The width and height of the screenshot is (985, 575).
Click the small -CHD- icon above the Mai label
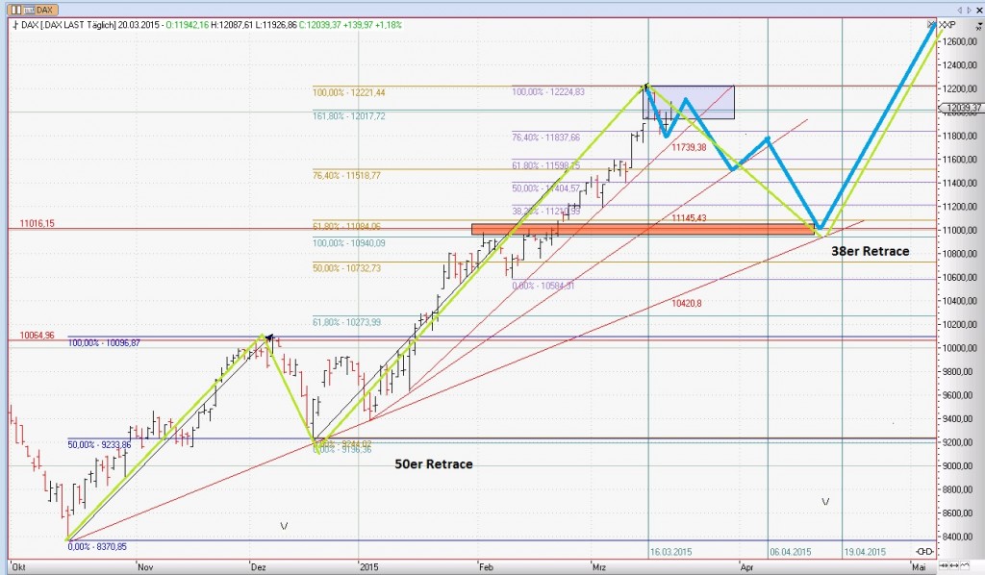click(x=924, y=551)
